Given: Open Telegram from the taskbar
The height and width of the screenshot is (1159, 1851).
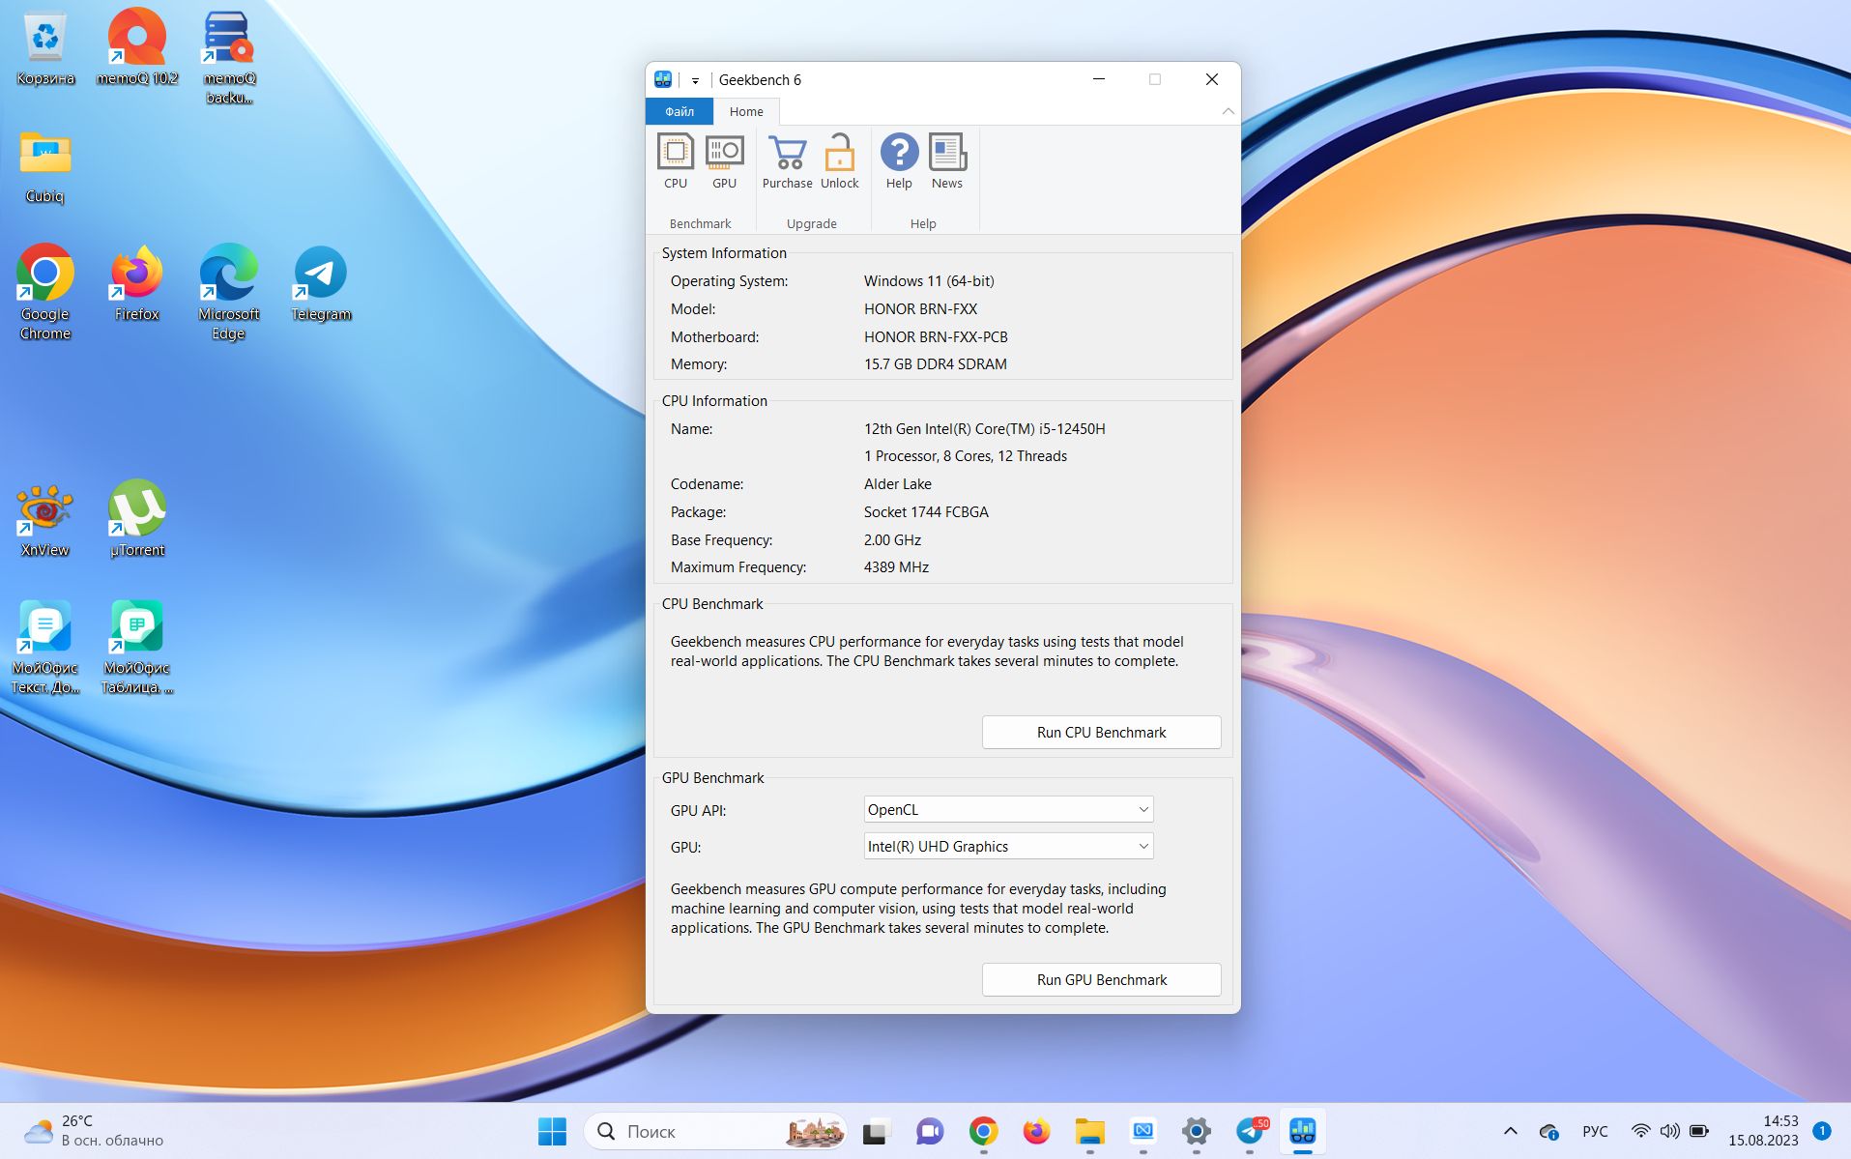Looking at the screenshot, I should pyautogui.click(x=1250, y=1131).
